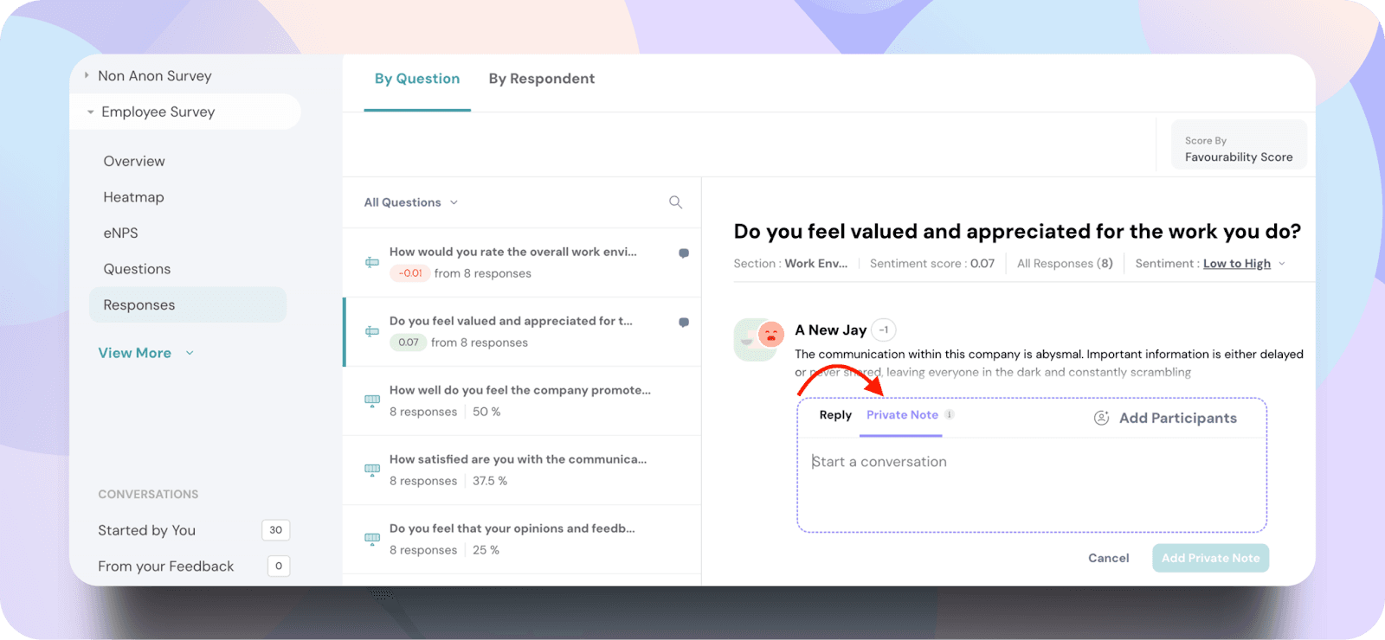Click info icon beside Private Note
The width and height of the screenshot is (1385, 640).
[x=950, y=415]
